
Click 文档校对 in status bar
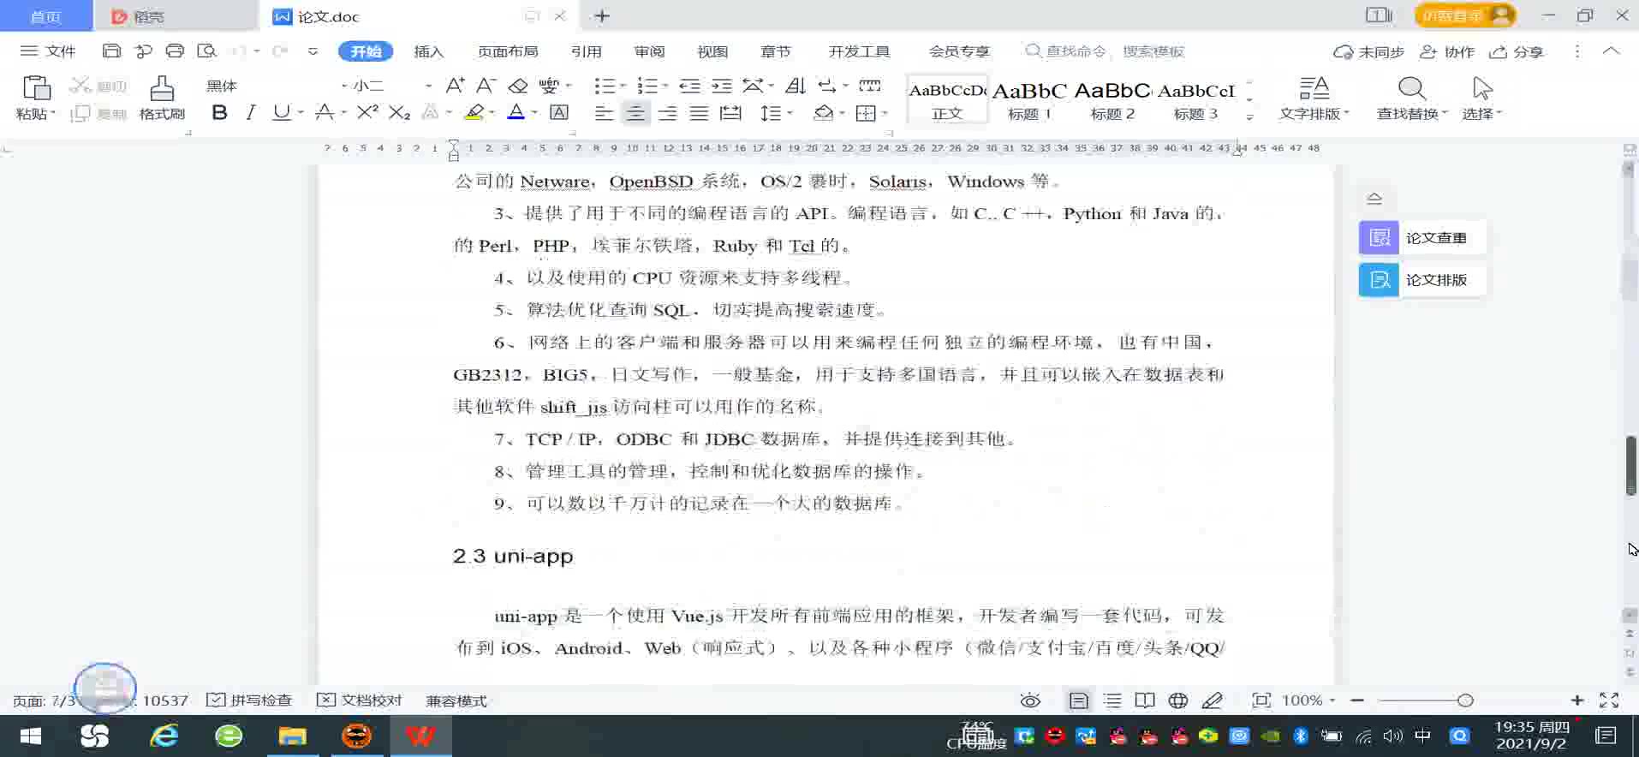(x=360, y=700)
